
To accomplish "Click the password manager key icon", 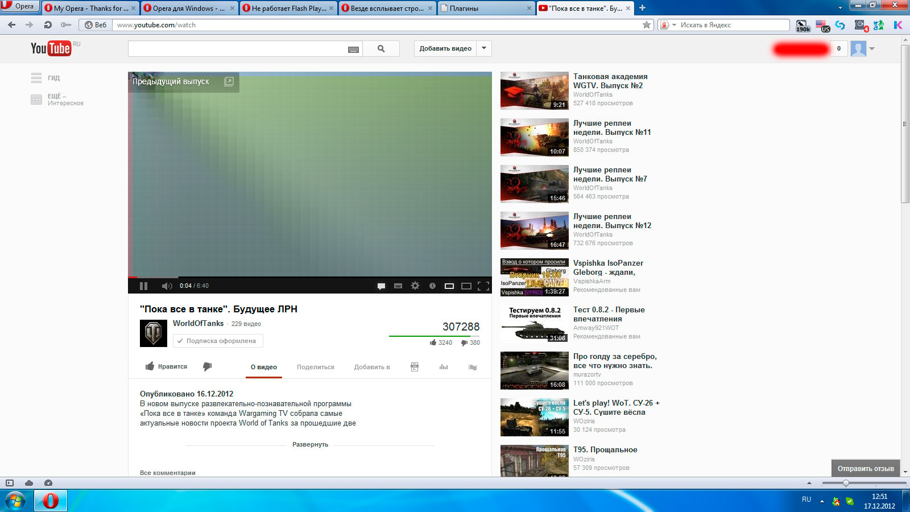I will (66, 25).
